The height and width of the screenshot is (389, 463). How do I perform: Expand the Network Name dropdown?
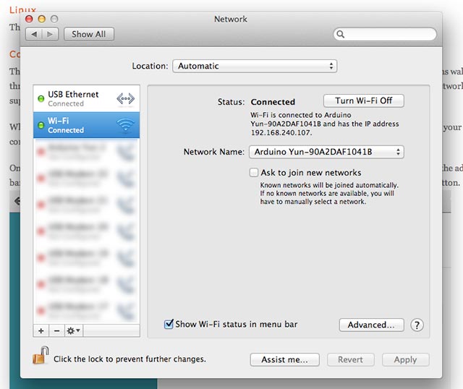(326, 152)
